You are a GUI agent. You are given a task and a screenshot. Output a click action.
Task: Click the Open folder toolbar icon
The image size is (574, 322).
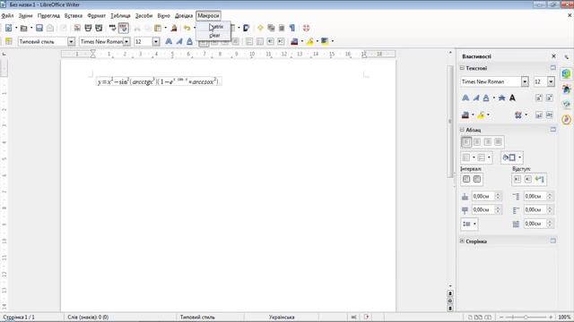click(x=24, y=28)
